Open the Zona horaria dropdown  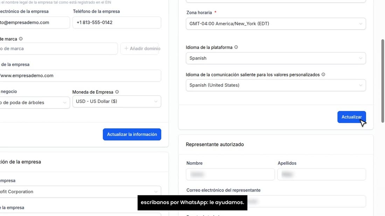click(x=276, y=24)
